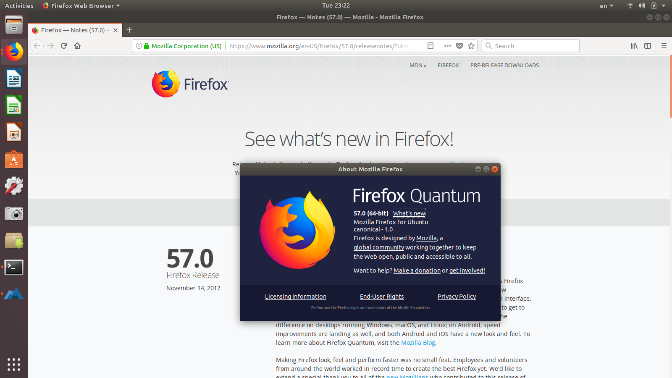This screenshot has height=378, width=672.
Task: Open the Firefox hamburger menu
Action: [664, 46]
